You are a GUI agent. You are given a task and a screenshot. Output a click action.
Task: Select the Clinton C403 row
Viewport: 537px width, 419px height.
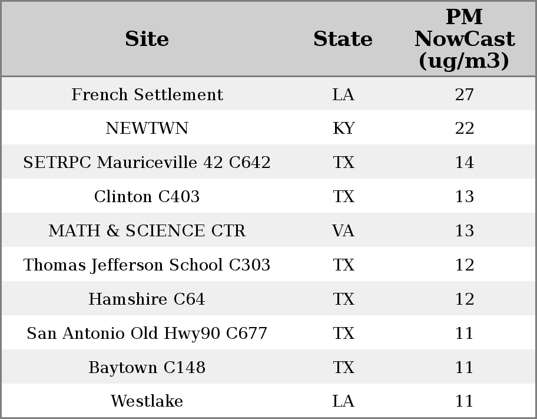click(x=268, y=196)
